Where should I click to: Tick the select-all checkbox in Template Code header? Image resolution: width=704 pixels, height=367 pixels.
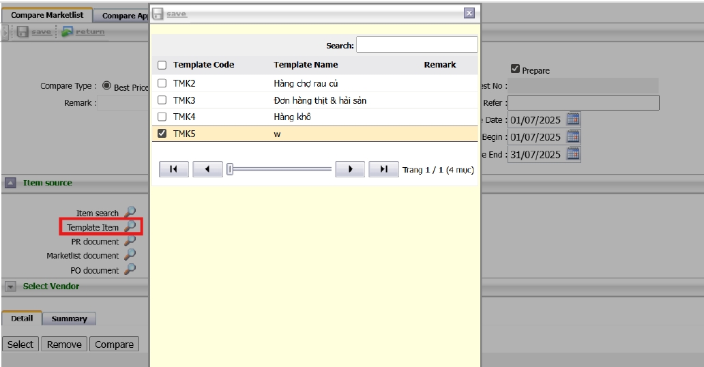point(162,65)
